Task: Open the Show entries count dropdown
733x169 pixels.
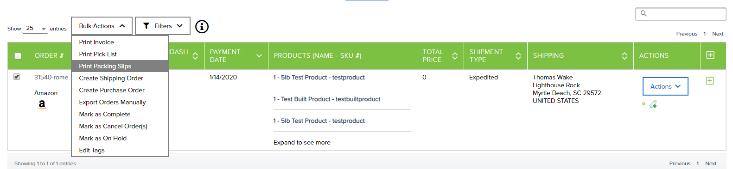Action: coord(36,29)
